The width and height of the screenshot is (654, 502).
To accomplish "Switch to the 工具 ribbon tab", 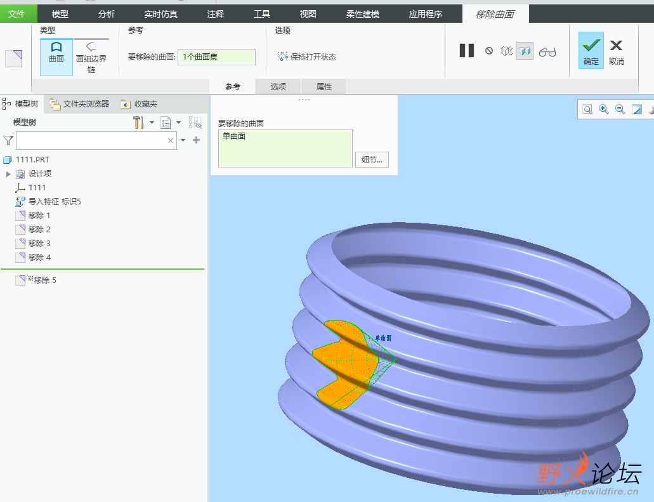I will point(262,14).
